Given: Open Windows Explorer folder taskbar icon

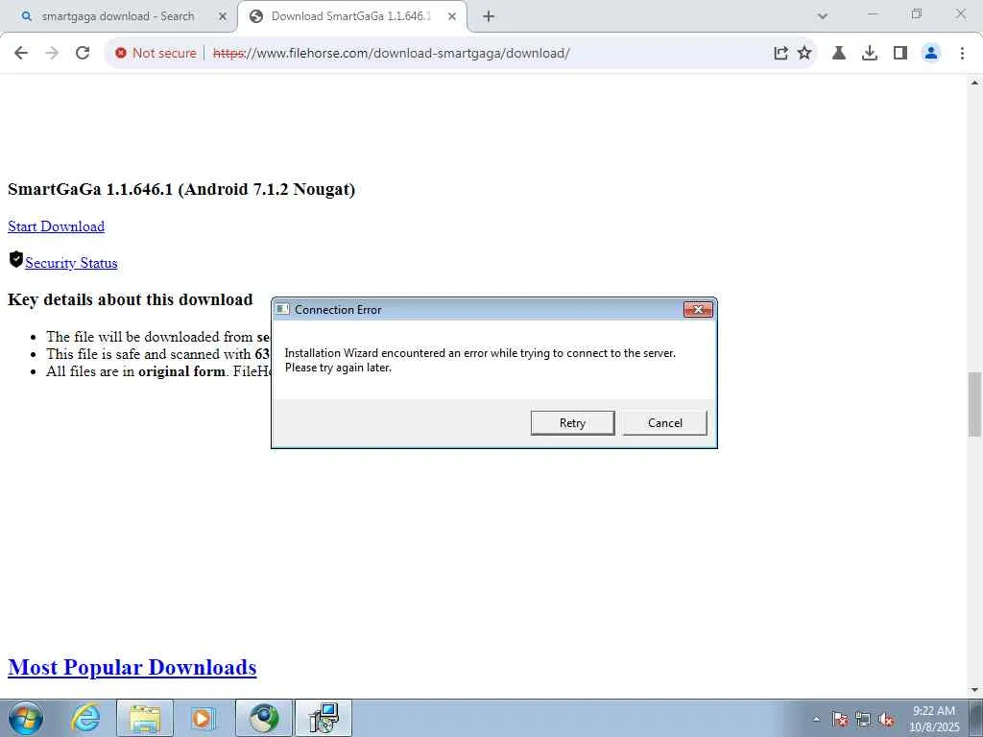Looking at the screenshot, I should pyautogui.click(x=145, y=718).
